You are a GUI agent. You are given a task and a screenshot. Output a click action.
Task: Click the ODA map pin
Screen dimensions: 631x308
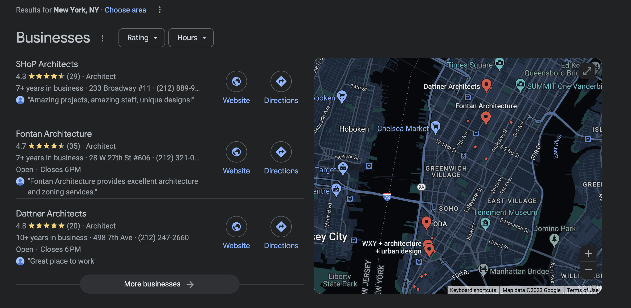tap(426, 222)
